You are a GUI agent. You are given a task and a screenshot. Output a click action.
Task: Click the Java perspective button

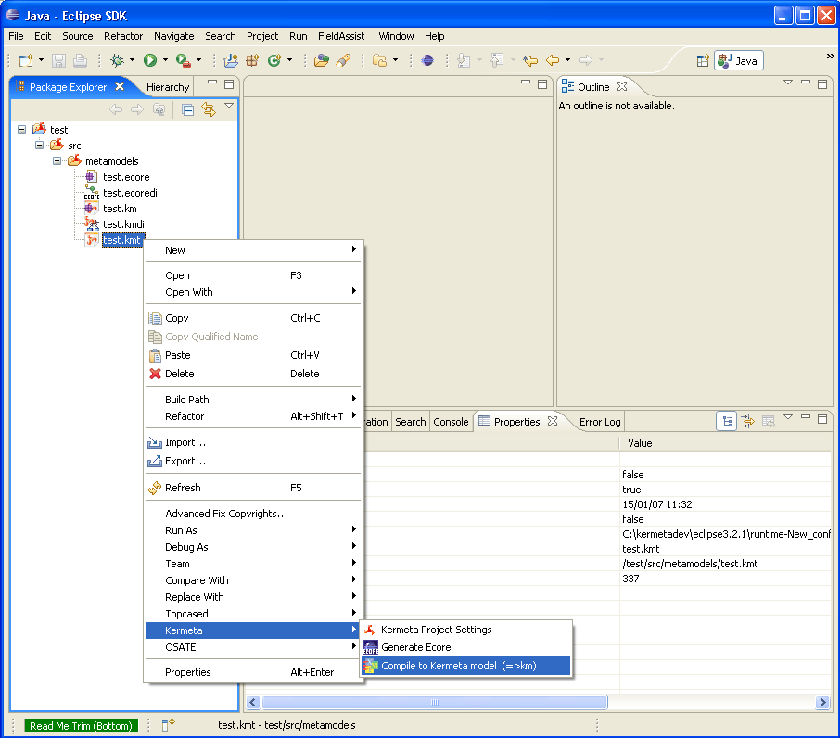(739, 60)
